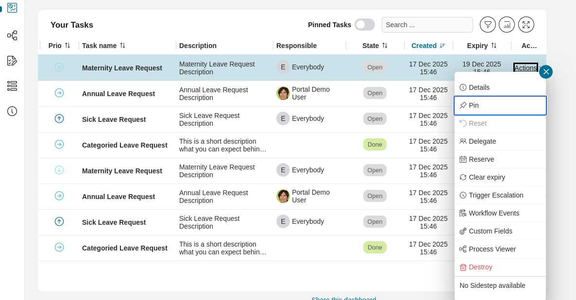Toggle sorting on the State column
This screenshot has width=576, height=300.
click(x=384, y=45)
